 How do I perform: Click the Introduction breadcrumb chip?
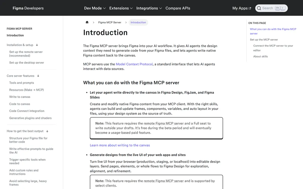[138, 22]
